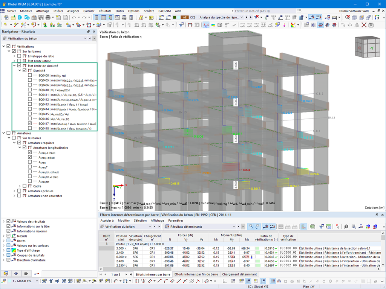Click Sélection in the table menu
386x289 pixels.
point(140,221)
